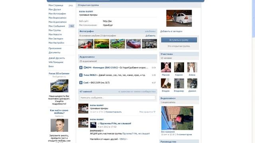Click the woman's photo in the dating ad
Screen dimensions: 255x143
coord(59,126)
